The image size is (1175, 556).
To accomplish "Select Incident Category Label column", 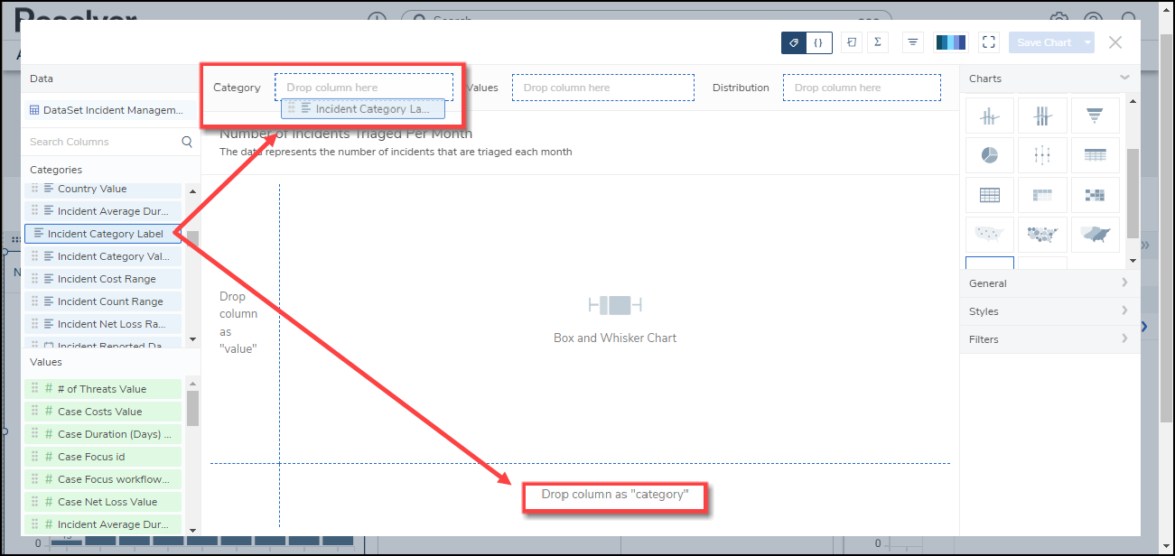I will [x=103, y=234].
